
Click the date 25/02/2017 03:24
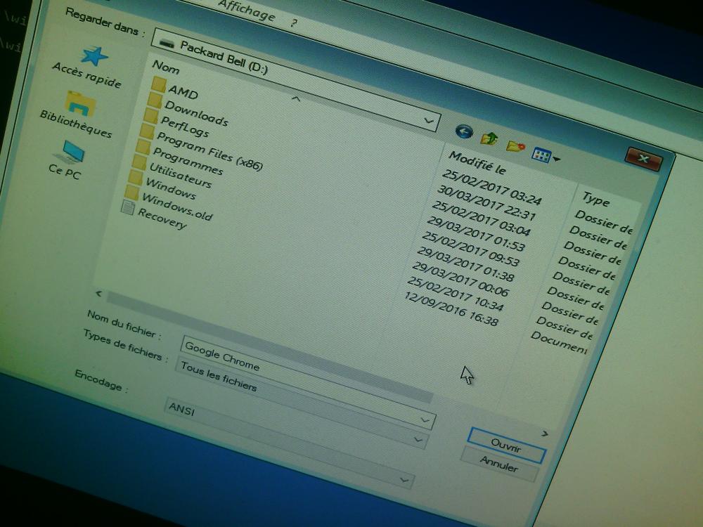[492, 188]
